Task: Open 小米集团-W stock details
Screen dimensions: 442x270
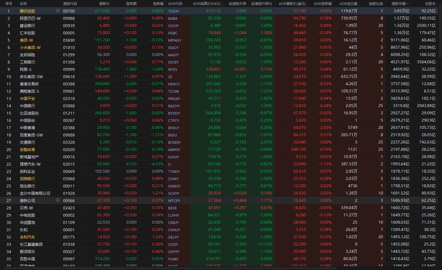Action: click(x=30, y=48)
